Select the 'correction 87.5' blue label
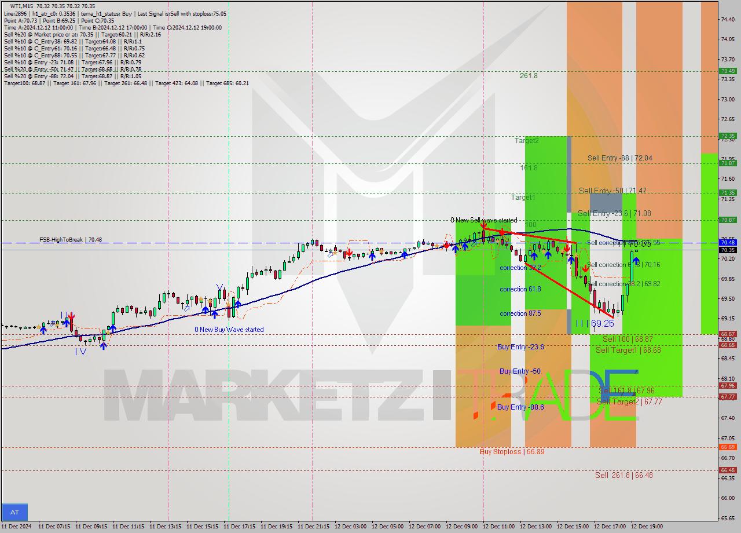This screenshot has width=741, height=533. tap(520, 313)
